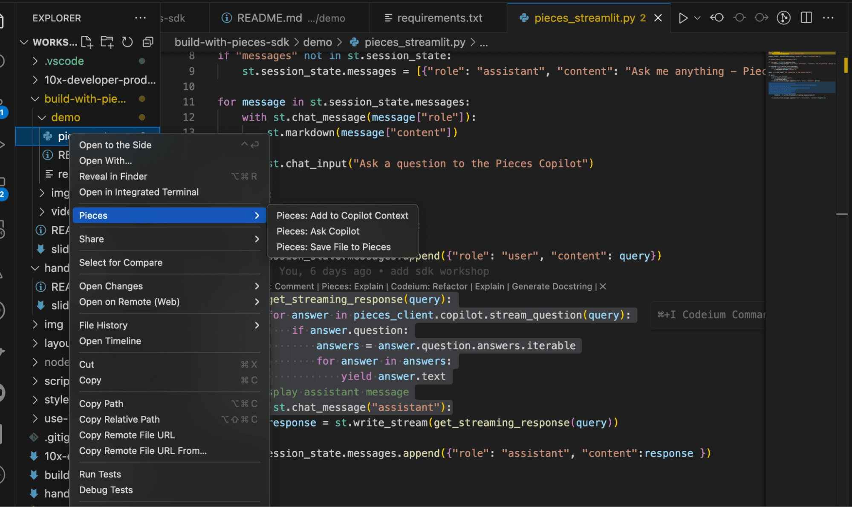This screenshot has width=852, height=507.
Task: Split the editor into two panes
Action: (x=806, y=17)
